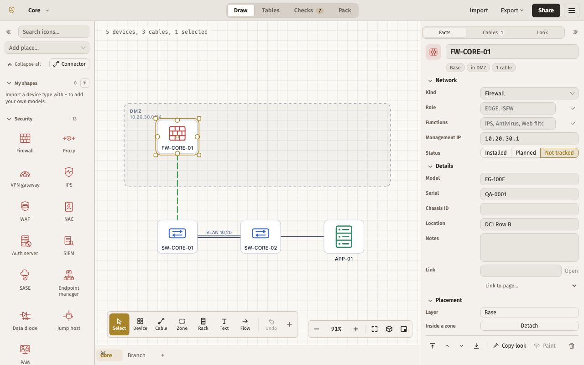Expand the Role options chevron
Image resolution: width=584 pixels, height=365 pixels.
573,109
